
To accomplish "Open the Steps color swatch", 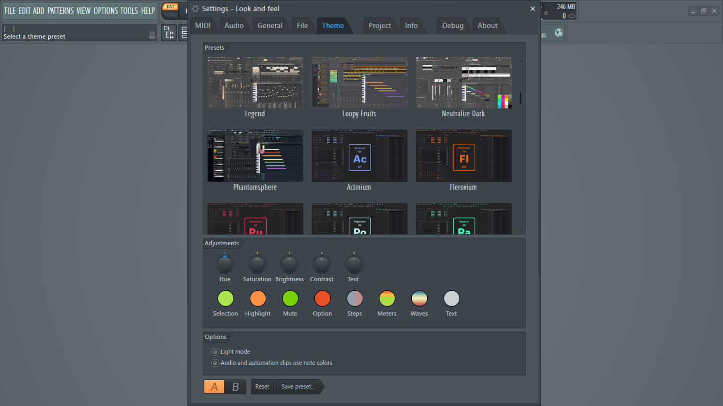I will (x=355, y=299).
